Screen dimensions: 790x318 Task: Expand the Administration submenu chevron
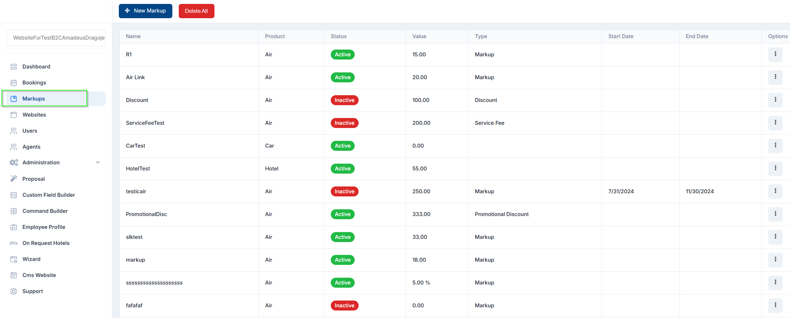[x=98, y=163]
